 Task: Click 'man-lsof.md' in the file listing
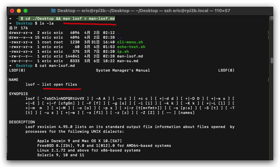point(130,56)
